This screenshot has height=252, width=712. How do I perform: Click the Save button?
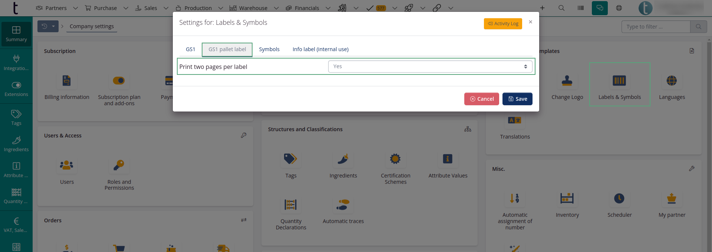517,99
